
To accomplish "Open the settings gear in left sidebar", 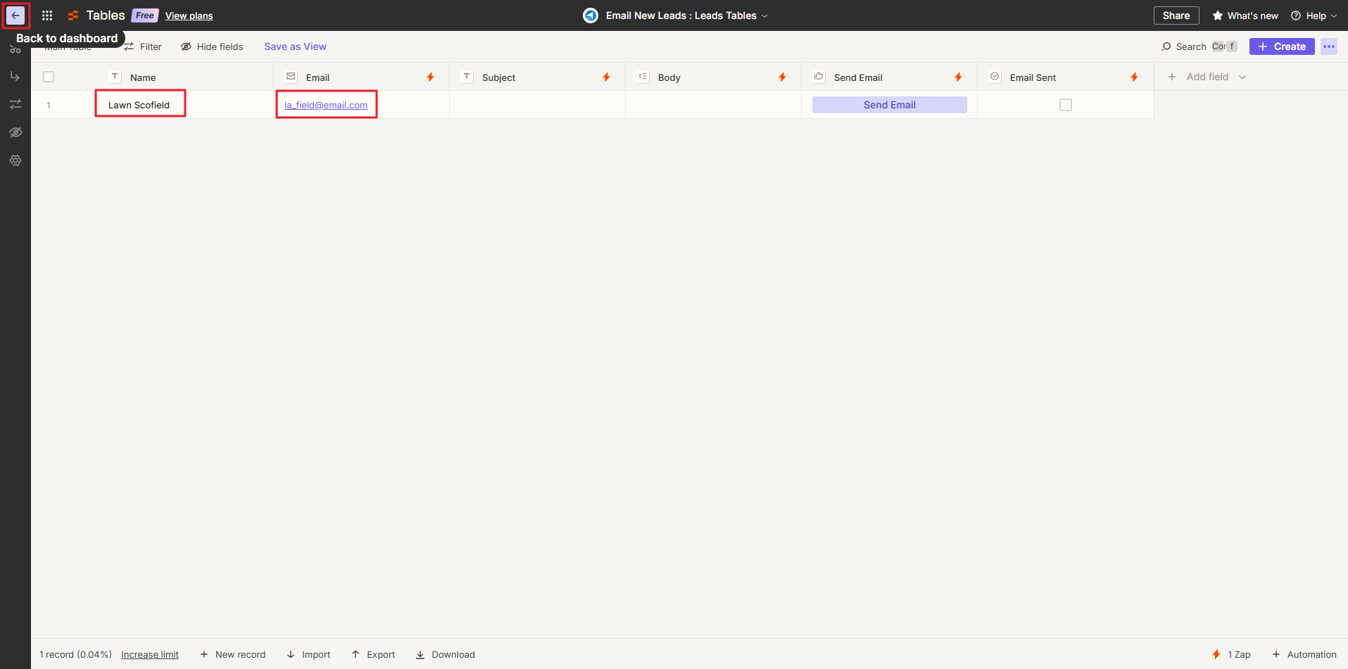I will pos(15,160).
